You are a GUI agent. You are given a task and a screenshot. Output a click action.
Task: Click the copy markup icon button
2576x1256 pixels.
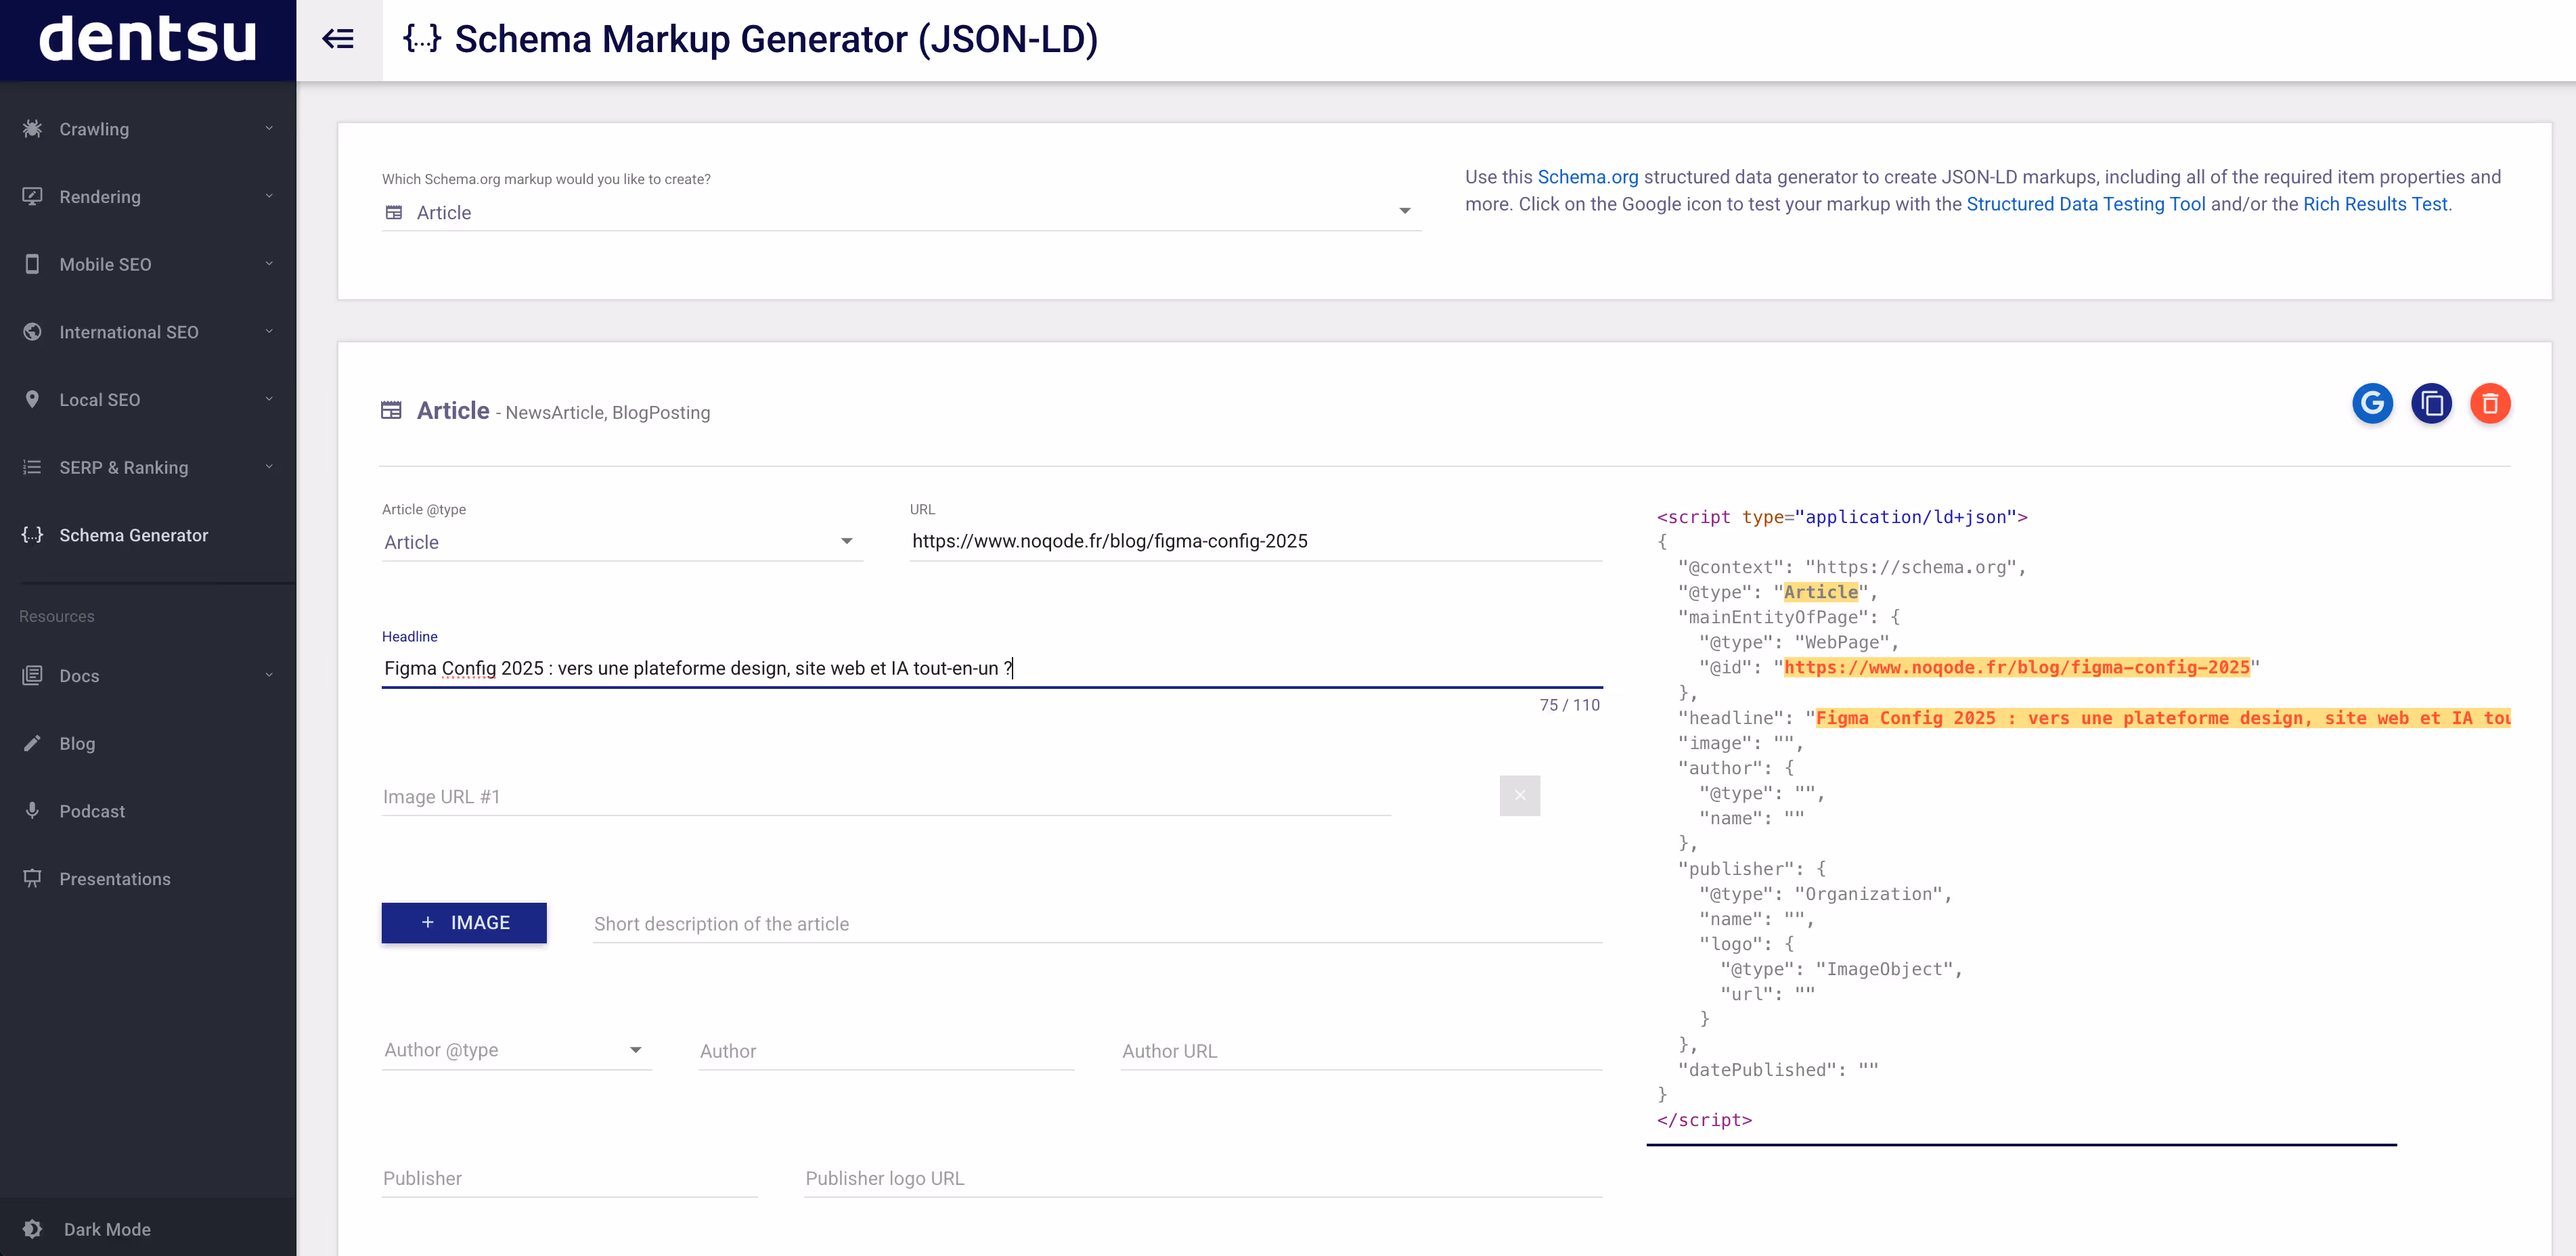[2431, 404]
